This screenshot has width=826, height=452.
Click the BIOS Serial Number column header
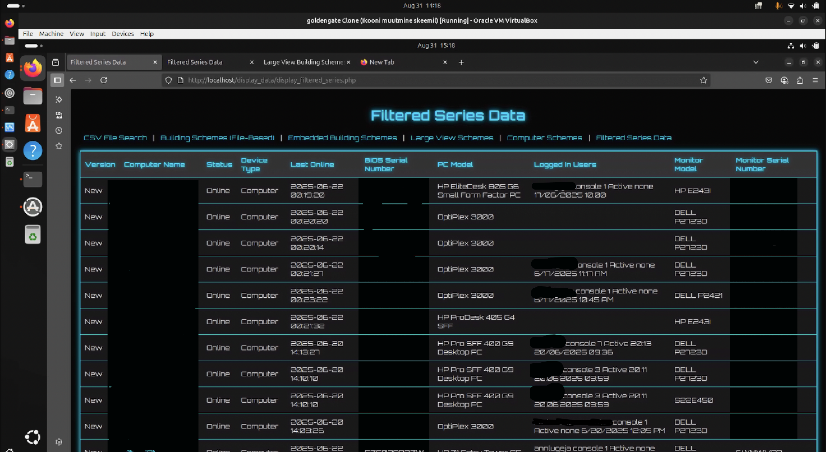pos(386,164)
